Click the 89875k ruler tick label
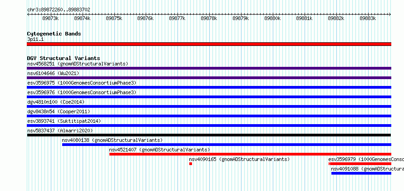The height and width of the screenshot is (191, 404). click(114, 18)
